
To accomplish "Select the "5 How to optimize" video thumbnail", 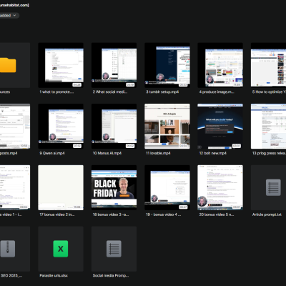I will [268, 65].
